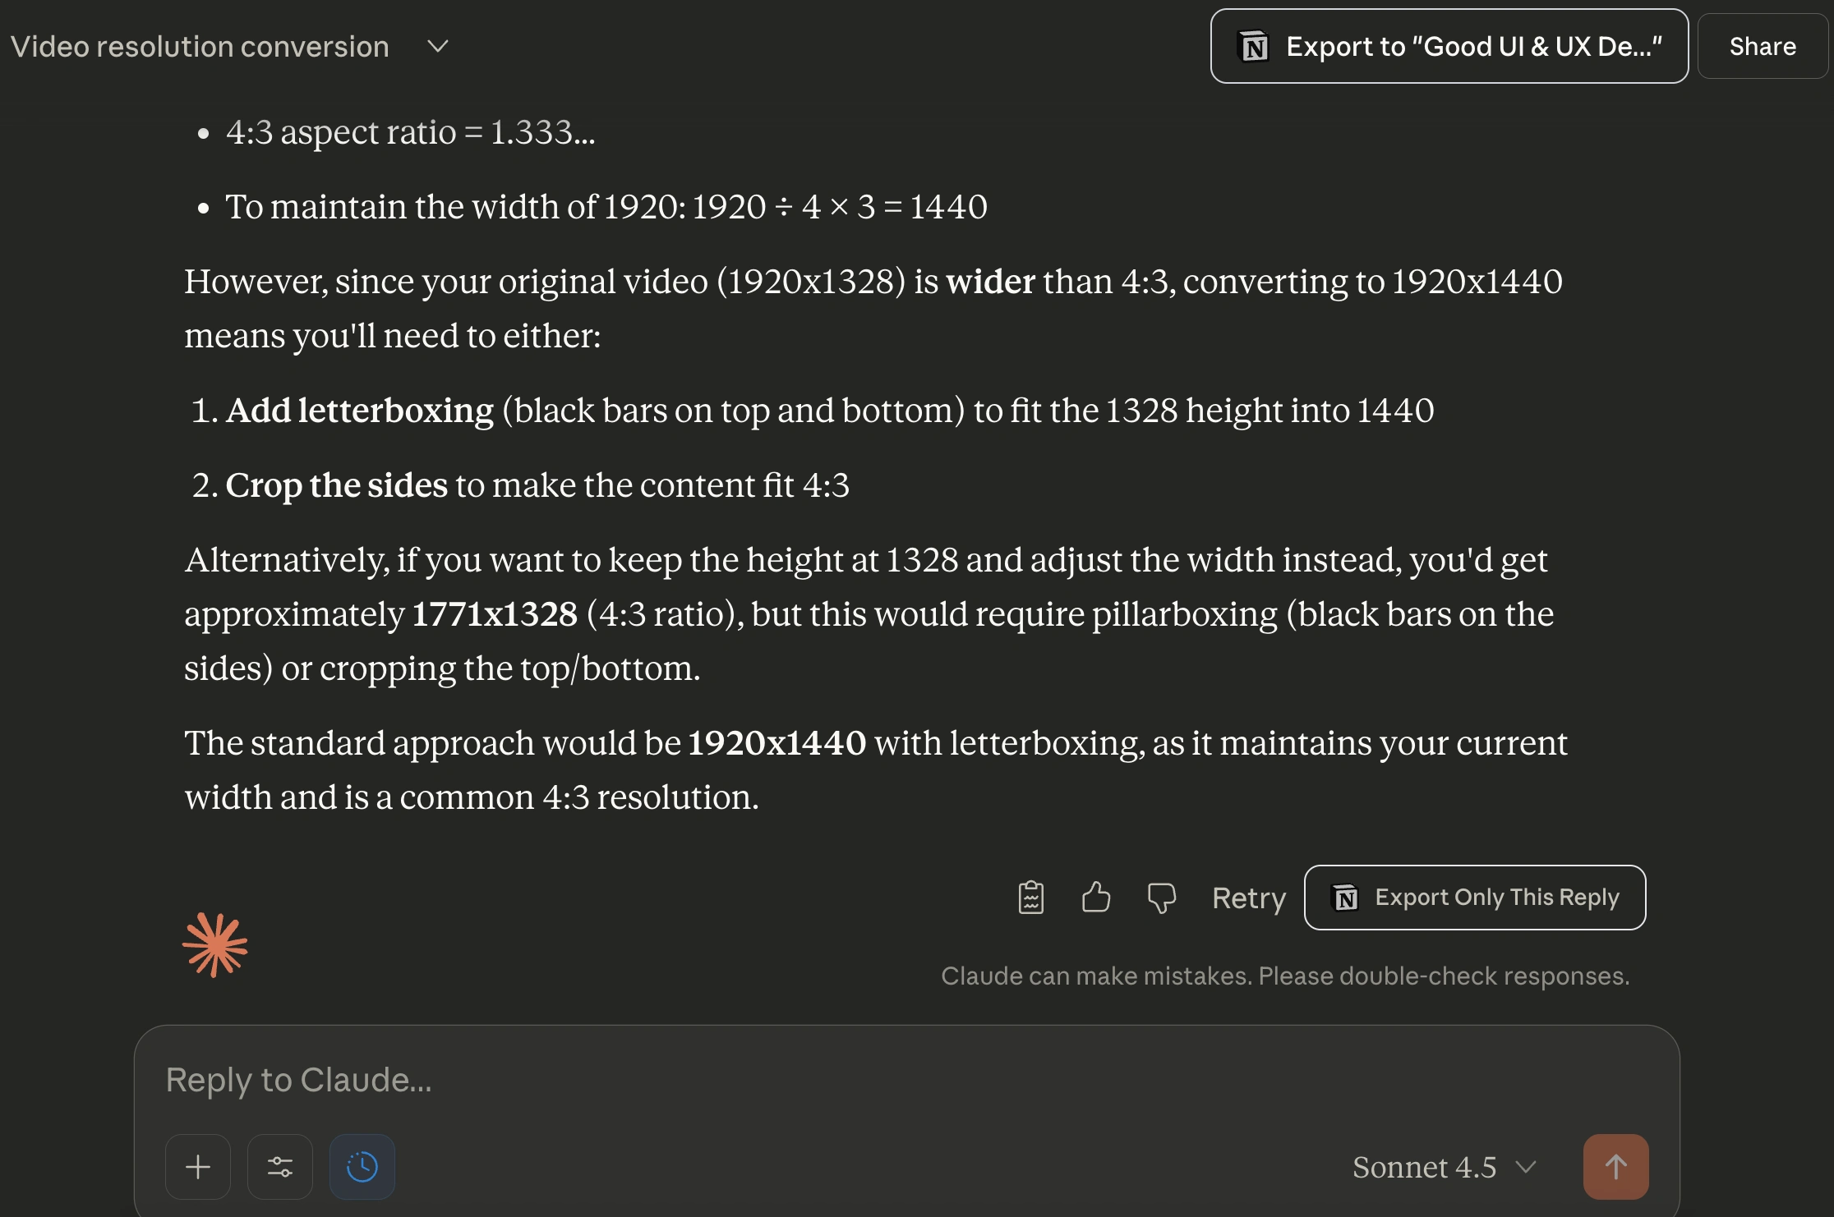
Task: Rate the response with the thumbs up icon
Action: [1096, 898]
